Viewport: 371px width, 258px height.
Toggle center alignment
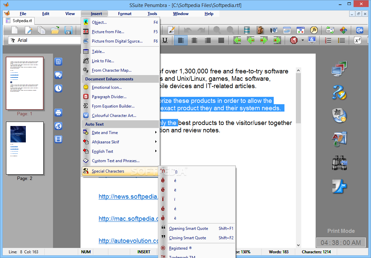(x=194, y=41)
